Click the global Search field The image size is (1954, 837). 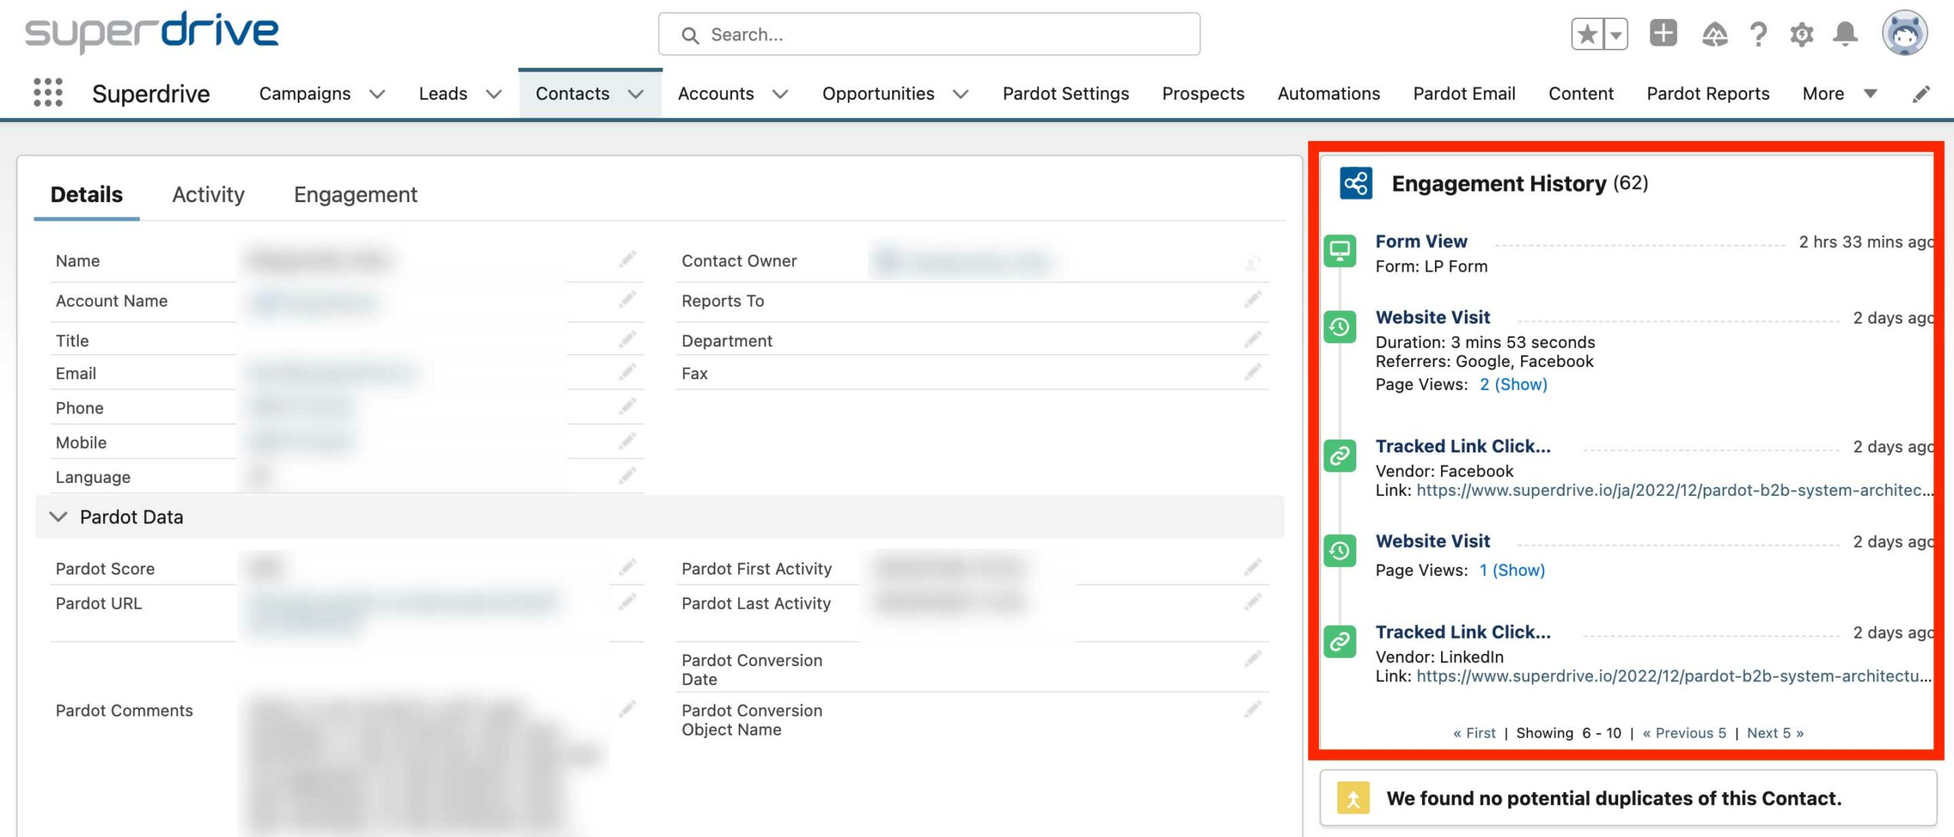tap(929, 34)
